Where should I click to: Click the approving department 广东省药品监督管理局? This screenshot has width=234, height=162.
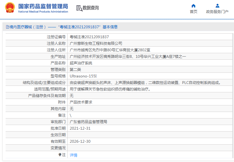click(88, 122)
